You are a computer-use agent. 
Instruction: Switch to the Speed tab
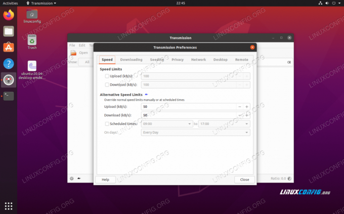107,60
